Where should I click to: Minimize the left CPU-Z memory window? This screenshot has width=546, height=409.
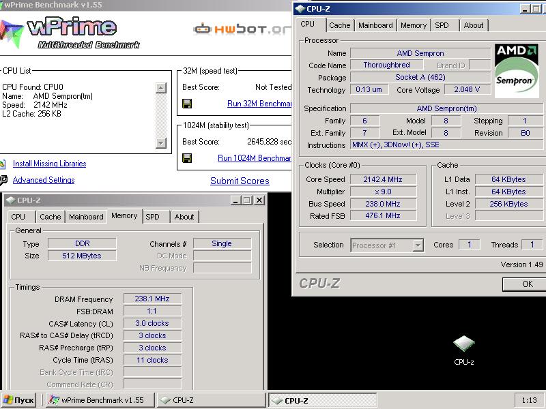[x=235, y=200]
